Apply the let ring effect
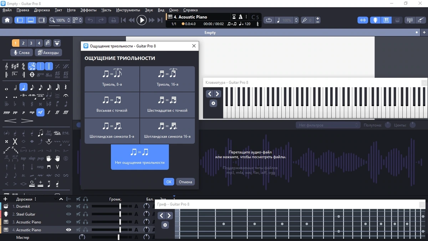This screenshot has height=241, width=428. [x=49, y=133]
